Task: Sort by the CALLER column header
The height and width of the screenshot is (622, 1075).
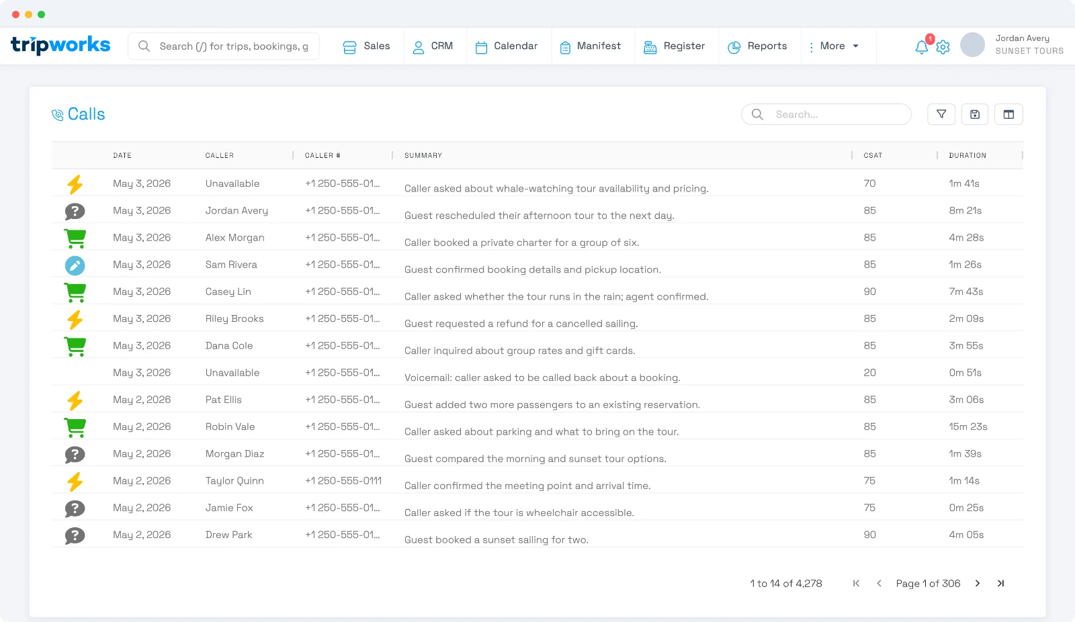Action: click(x=220, y=155)
